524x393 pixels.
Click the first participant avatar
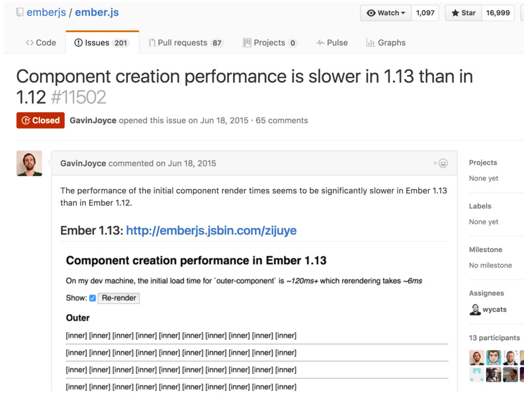point(476,358)
